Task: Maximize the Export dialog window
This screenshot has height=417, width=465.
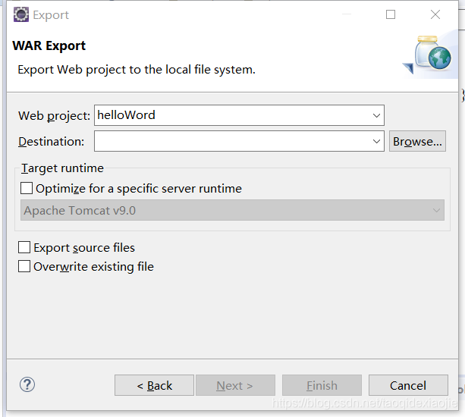Action: tap(390, 14)
